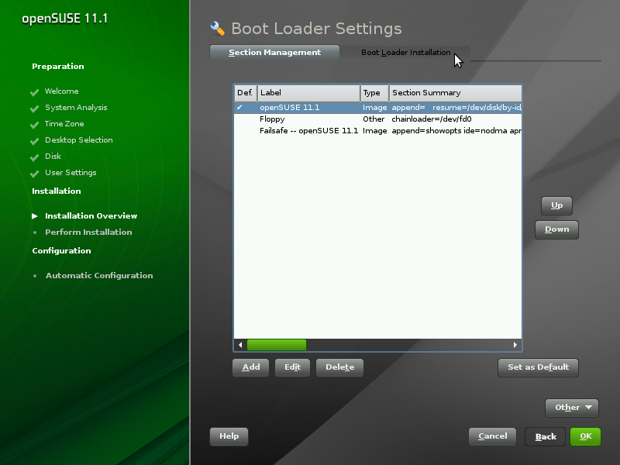Click the default checkmark on the openSUSE 11.1 row
Viewport: 620px width, 465px height.
[x=239, y=108]
